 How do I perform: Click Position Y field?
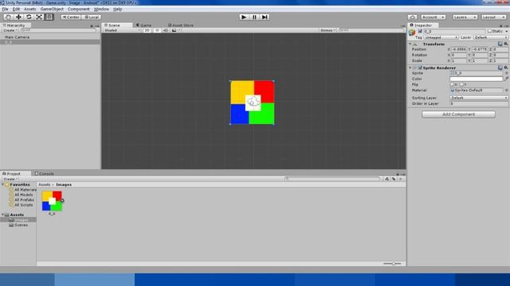pos(480,49)
